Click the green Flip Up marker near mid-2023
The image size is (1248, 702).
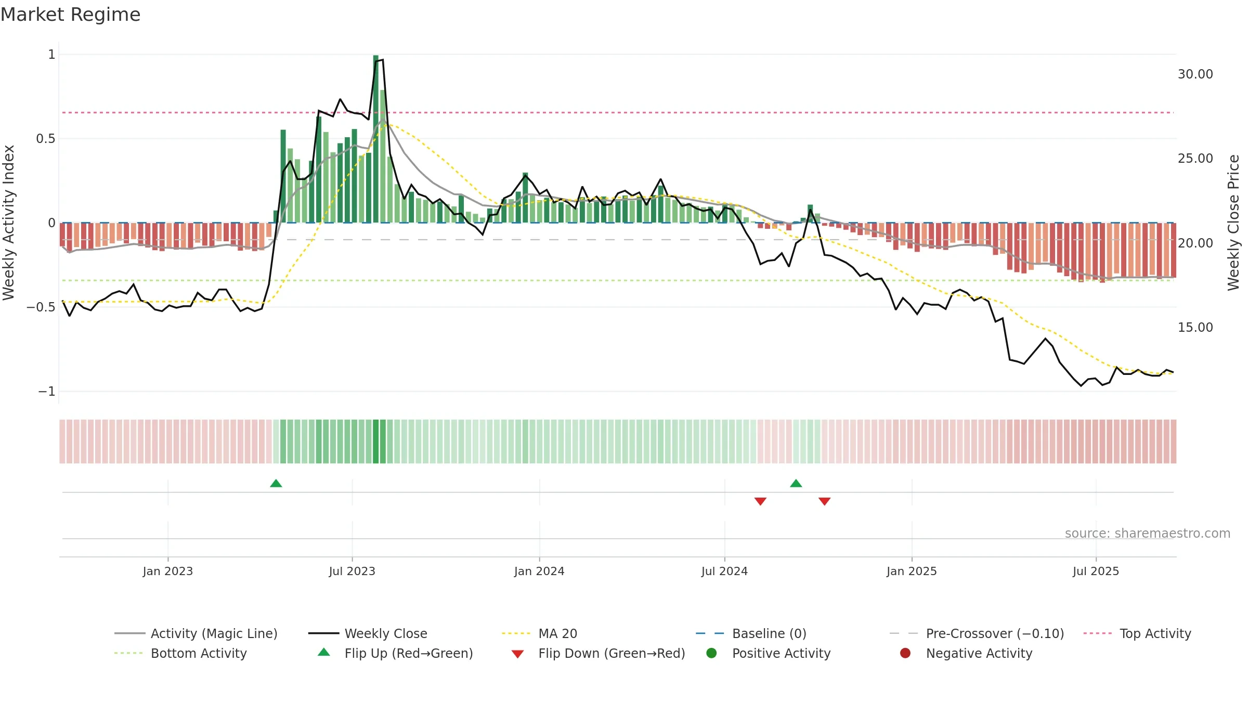pyautogui.click(x=276, y=484)
